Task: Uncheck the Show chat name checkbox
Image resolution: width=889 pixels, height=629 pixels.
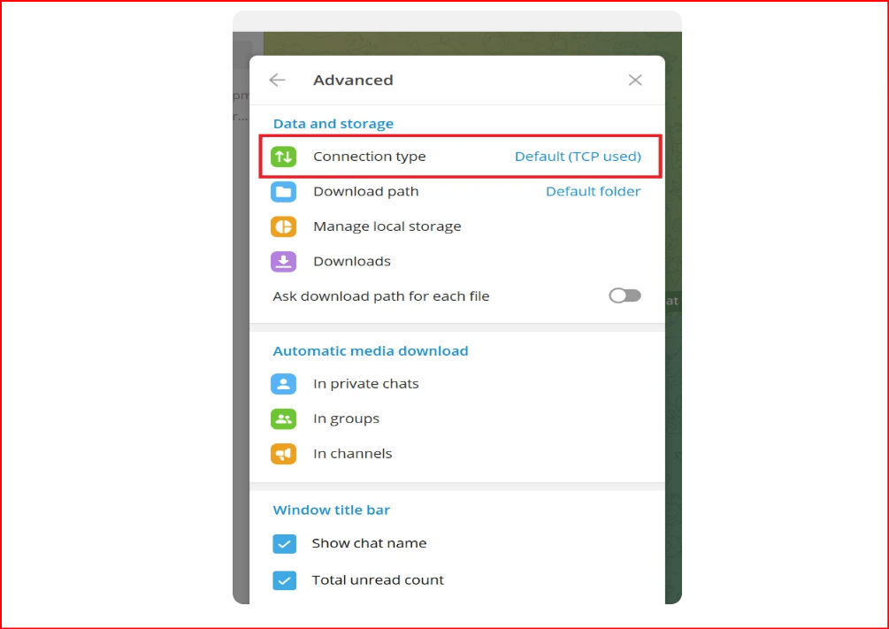Action: (284, 544)
